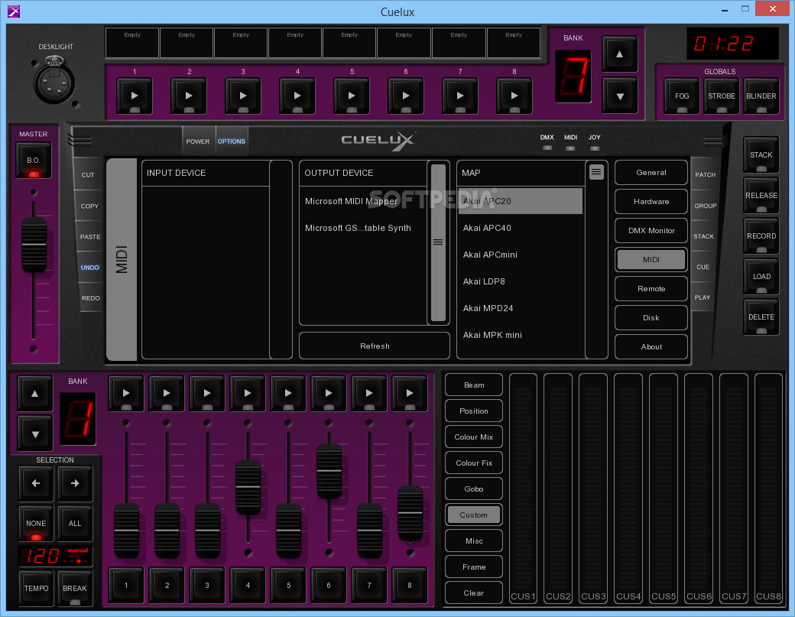Click the first Empty cue list slot
795x617 pixels.
(x=132, y=43)
